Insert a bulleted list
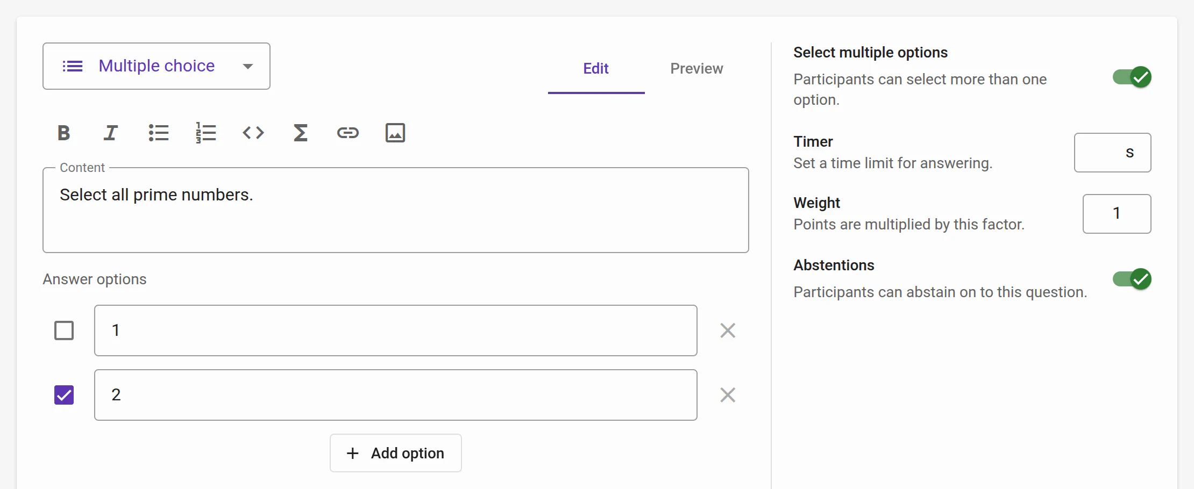Screen dimensions: 1194x489 pyautogui.click(x=159, y=133)
